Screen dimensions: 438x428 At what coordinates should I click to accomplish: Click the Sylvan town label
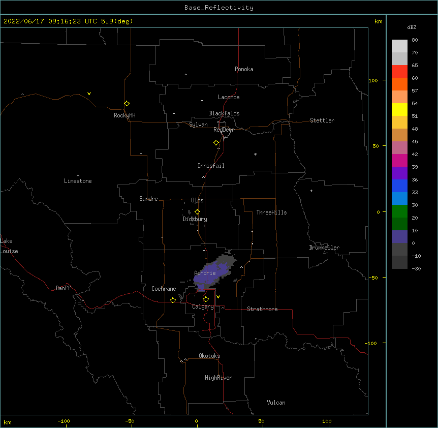(198, 125)
